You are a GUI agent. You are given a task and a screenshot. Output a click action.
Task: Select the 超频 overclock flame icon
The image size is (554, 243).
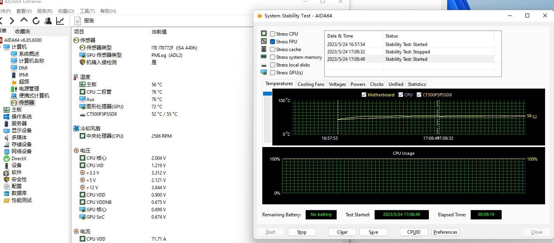coord(14,82)
